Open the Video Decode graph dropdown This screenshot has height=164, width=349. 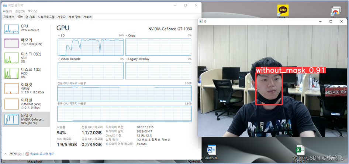69,59
